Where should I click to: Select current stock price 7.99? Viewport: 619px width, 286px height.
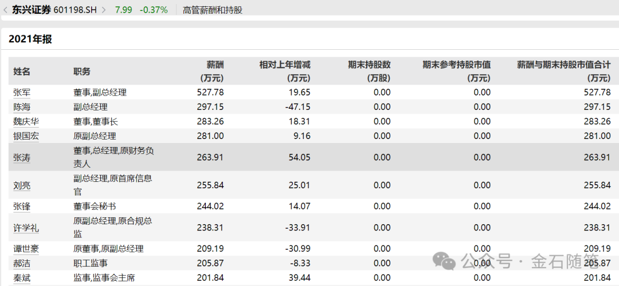tap(123, 10)
